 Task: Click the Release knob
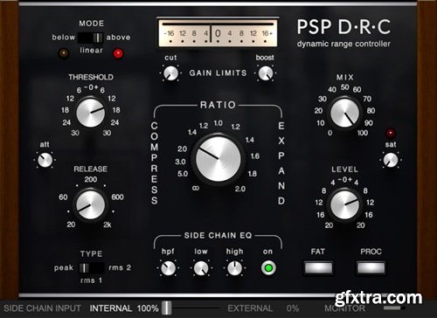pos(91,204)
